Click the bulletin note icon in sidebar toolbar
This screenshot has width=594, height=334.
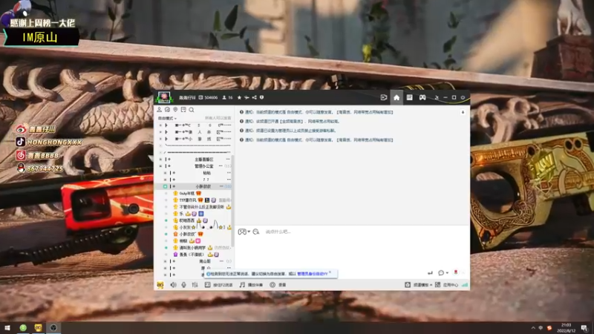point(183,109)
